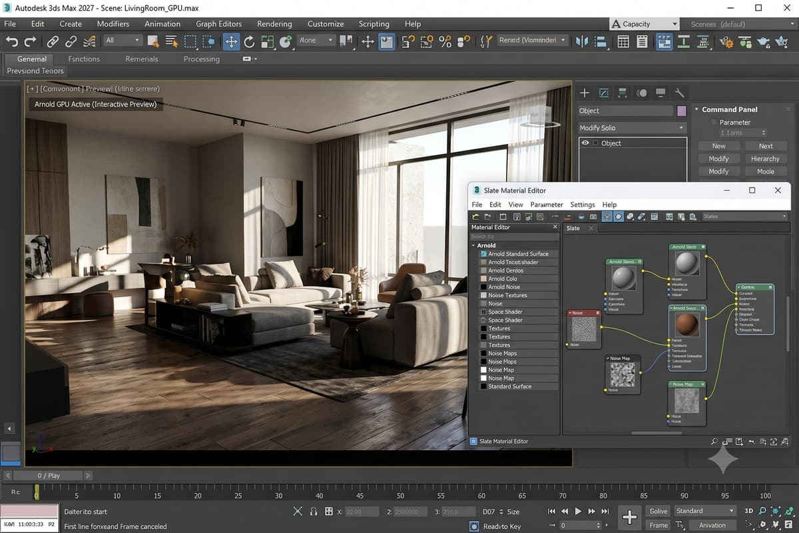Open the Aone coordinate system dropdown

tap(316, 40)
